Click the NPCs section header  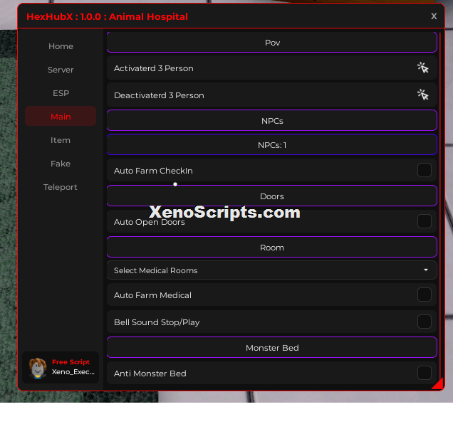coord(271,120)
